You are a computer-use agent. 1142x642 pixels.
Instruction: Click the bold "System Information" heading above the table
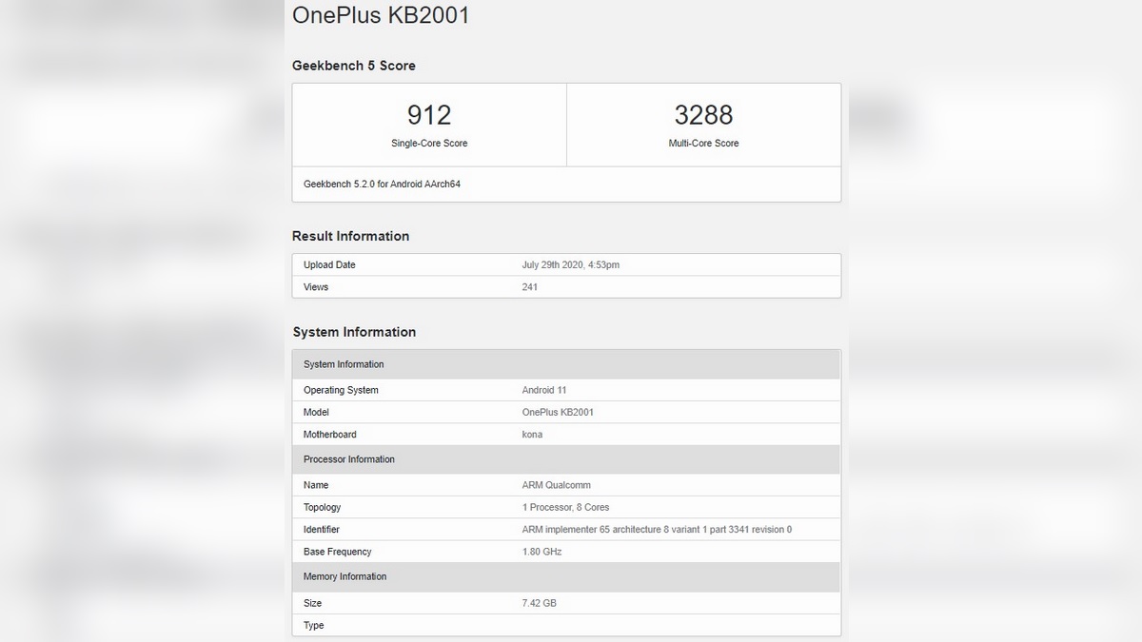click(354, 332)
